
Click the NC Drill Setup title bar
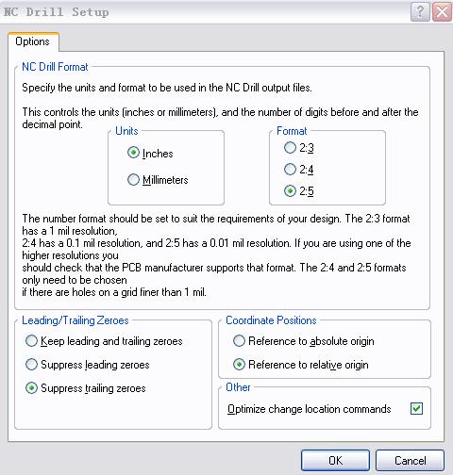tap(205, 12)
